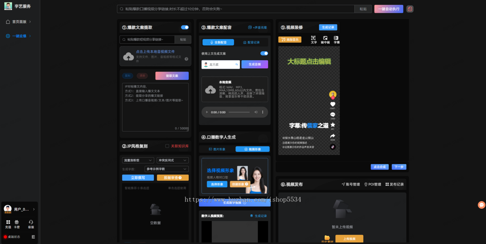This screenshot has height=244, width=486.
Task: Click the audio player three-dot more icon
Action: (262, 112)
